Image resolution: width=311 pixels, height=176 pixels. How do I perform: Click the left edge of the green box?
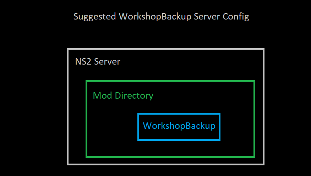point(87,119)
